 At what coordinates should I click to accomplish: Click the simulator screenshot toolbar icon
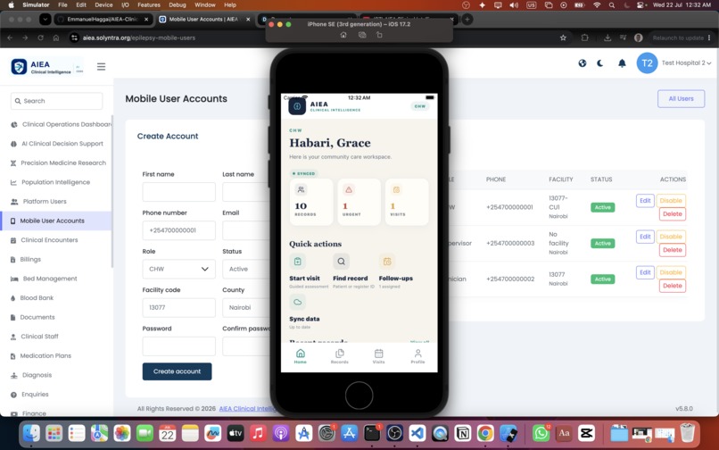pos(362,35)
